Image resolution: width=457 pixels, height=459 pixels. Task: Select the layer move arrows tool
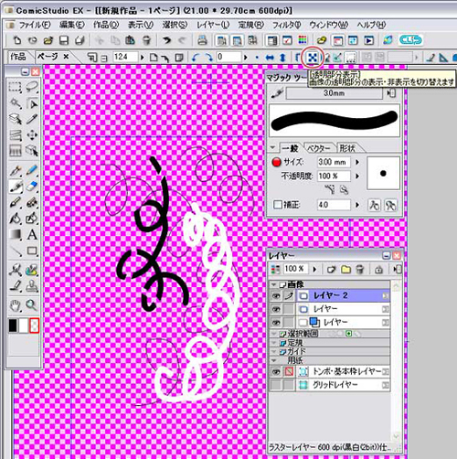[32, 134]
